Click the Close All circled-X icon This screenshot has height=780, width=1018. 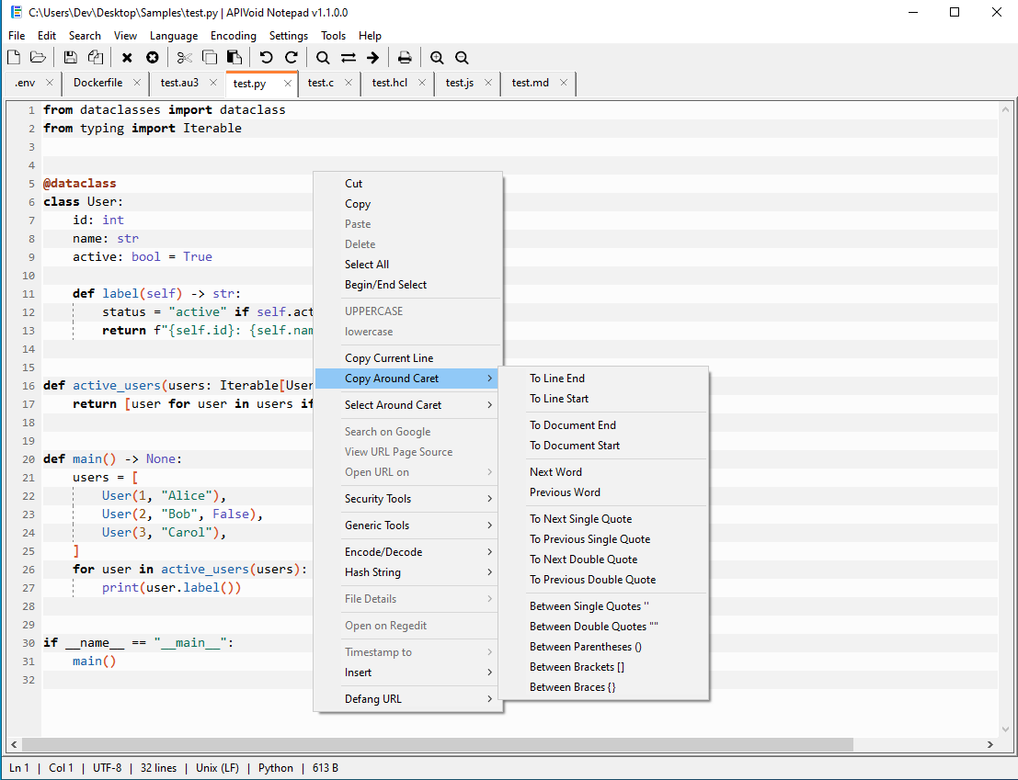[x=152, y=58]
